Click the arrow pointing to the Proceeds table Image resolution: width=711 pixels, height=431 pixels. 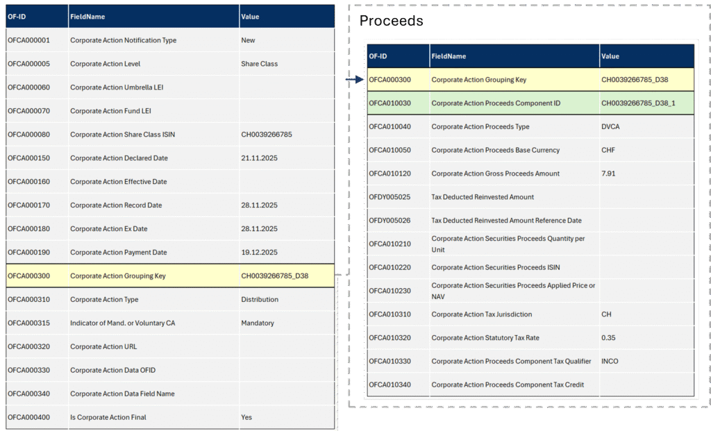click(354, 80)
